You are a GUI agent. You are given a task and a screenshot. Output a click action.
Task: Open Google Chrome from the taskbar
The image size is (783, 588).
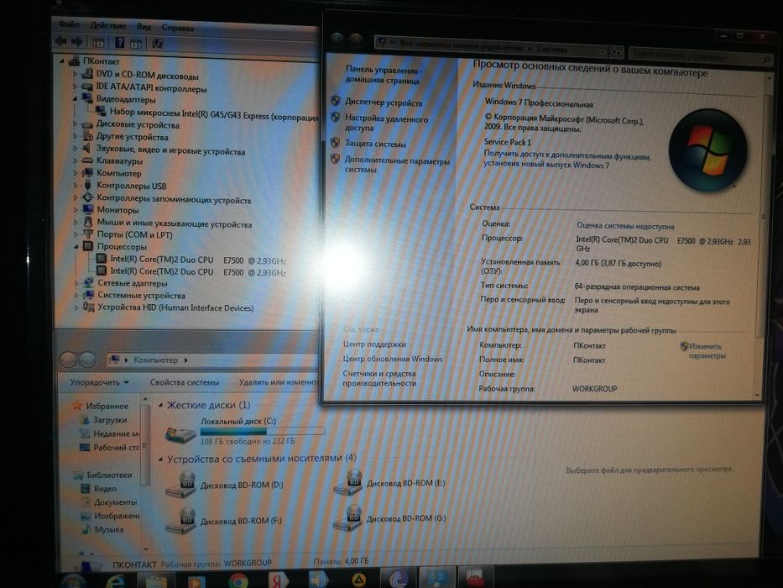coord(238,580)
